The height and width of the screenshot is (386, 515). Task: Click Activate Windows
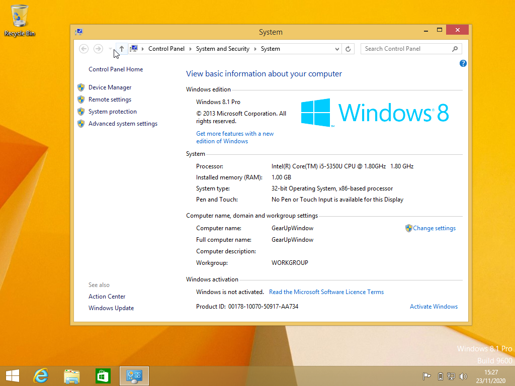click(434, 307)
